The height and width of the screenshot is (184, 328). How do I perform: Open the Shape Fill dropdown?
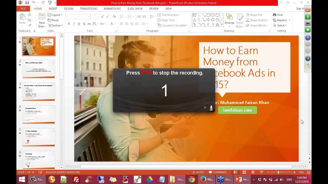pyautogui.click(x=254, y=15)
